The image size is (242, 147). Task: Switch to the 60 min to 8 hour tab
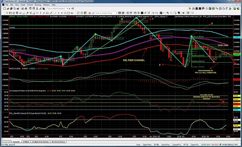pyautogui.click(x=58, y=142)
